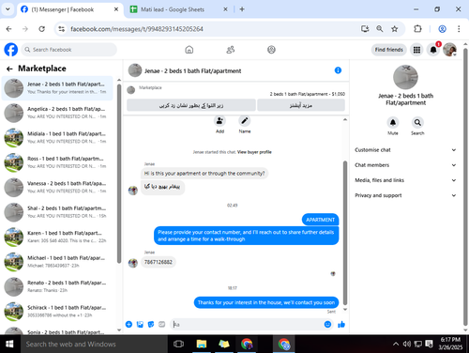
Task: Click the Add people icon in chat
Action: point(219,121)
